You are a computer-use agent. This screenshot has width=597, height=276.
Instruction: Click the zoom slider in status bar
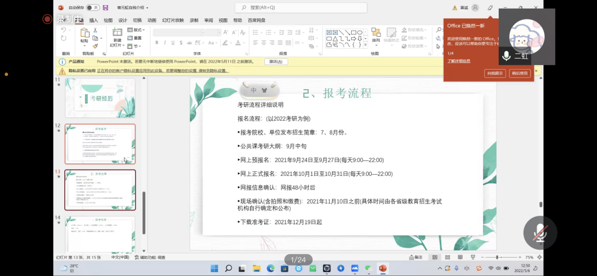(498, 257)
